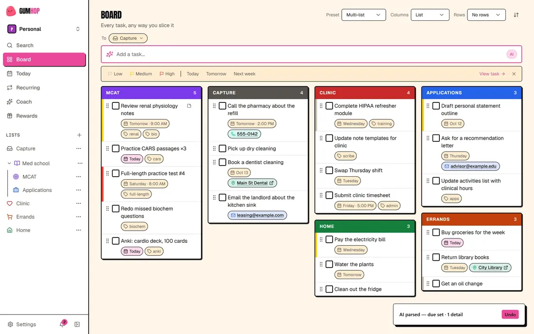The height and width of the screenshot is (334, 534).
Task: Mark Call the pharmacy task complete
Action: [222, 106]
